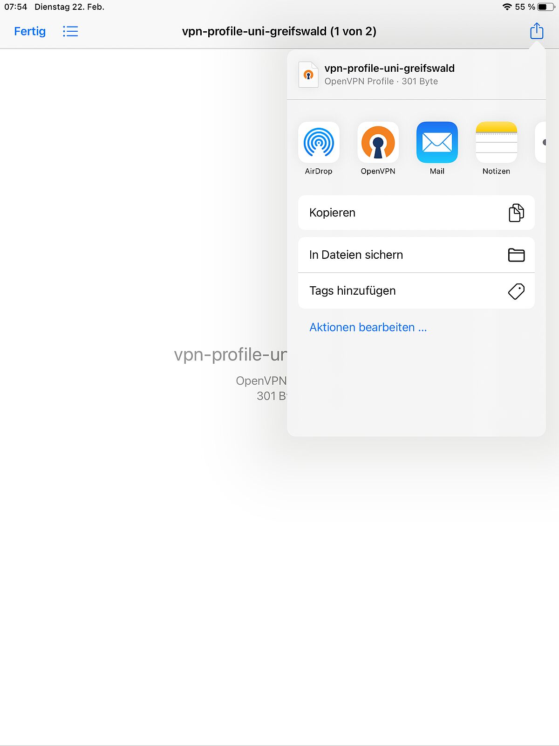Choose In Dateien sichern

tap(416, 255)
